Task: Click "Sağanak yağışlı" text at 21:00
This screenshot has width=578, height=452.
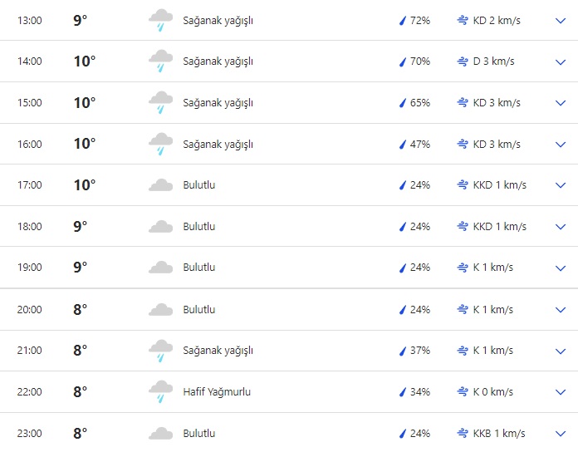Action: tap(218, 351)
